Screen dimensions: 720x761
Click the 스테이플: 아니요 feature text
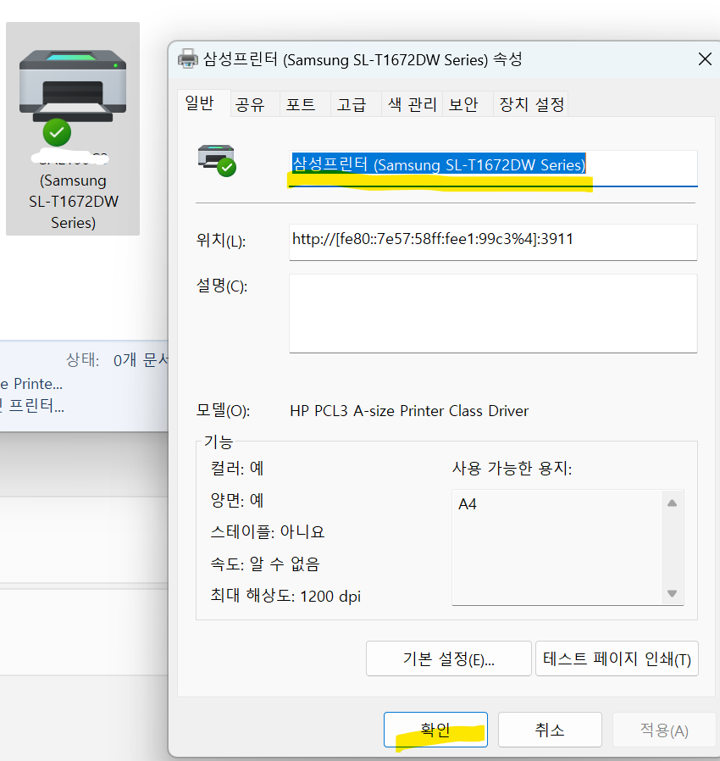[x=268, y=532]
